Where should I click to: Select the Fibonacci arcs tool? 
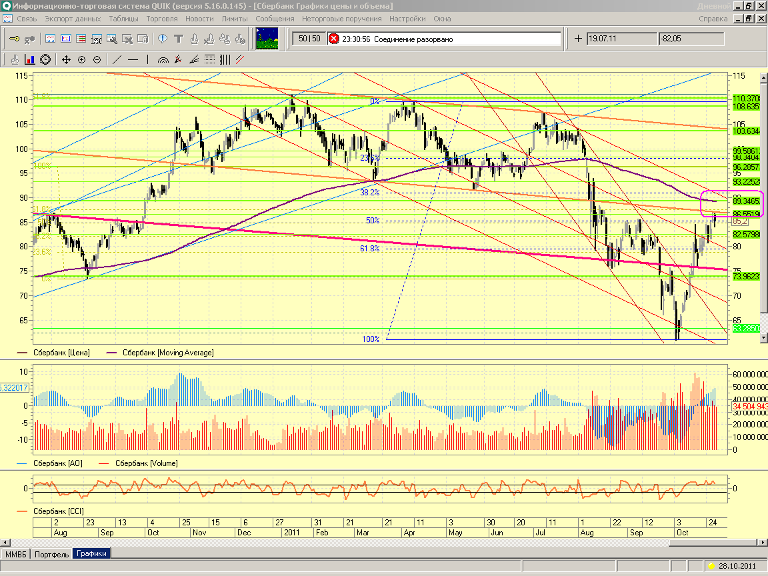pos(163,60)
